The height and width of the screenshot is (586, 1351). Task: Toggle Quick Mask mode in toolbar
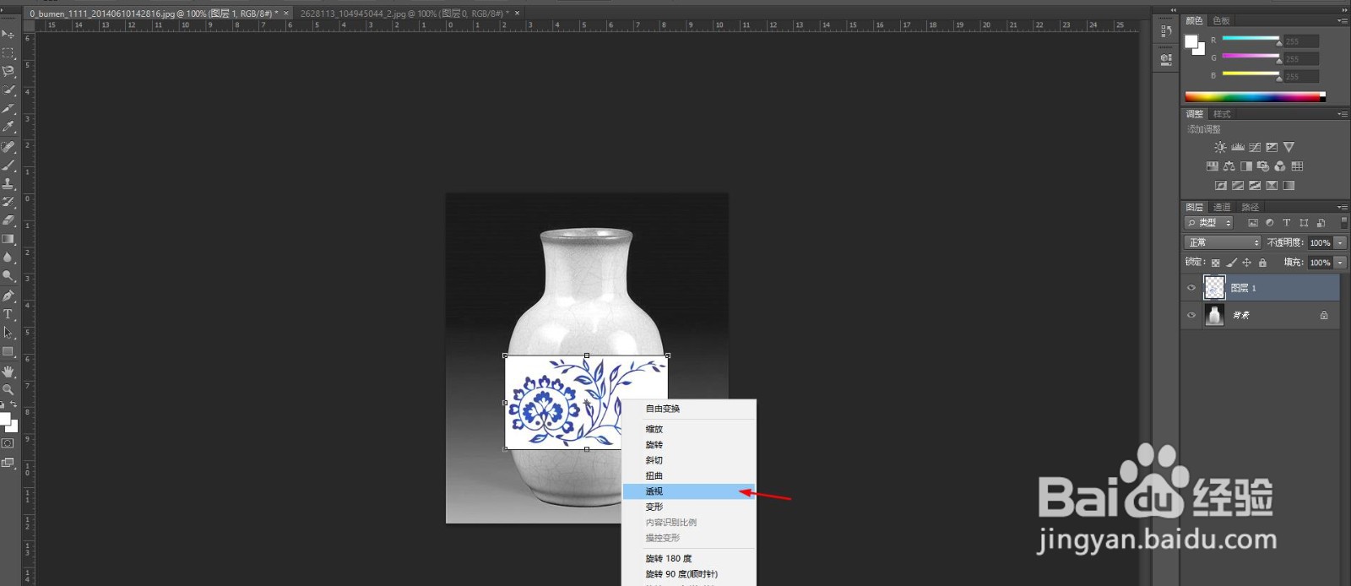[8, 443]
